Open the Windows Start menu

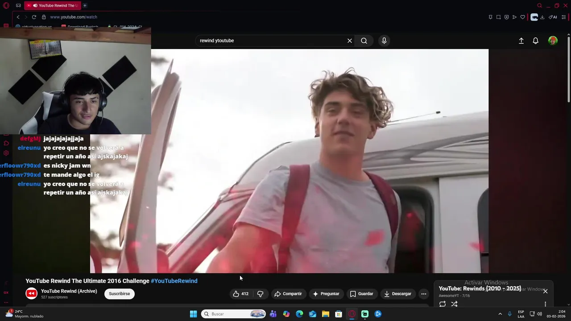[x=193, y=314]
